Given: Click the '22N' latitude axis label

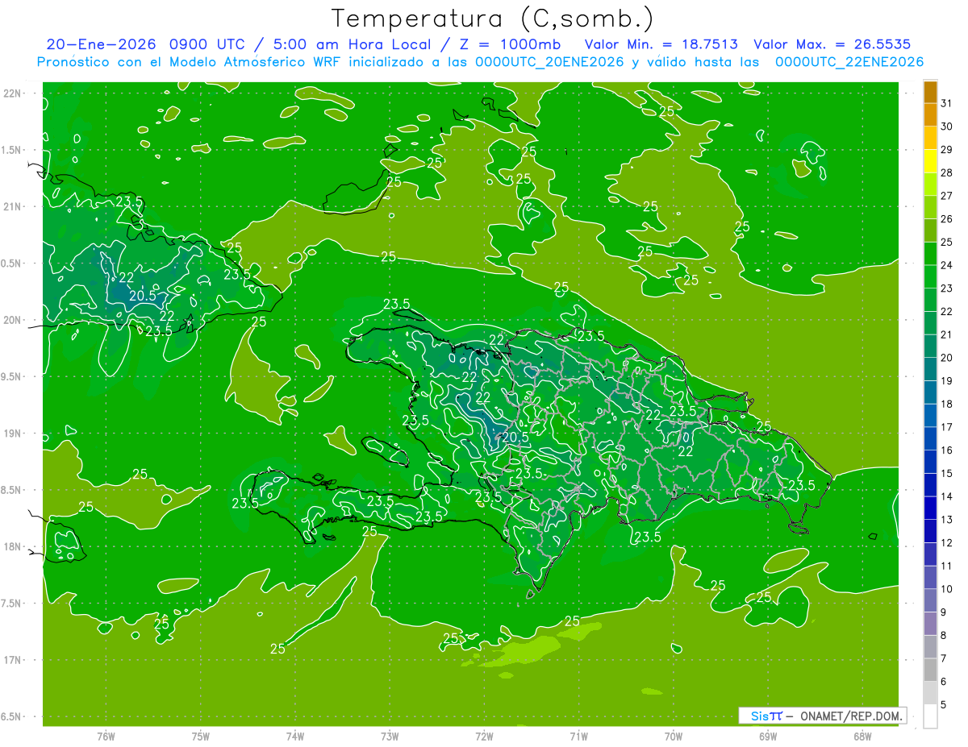Looking at the screenshot, I should click(x=12, y=93).
